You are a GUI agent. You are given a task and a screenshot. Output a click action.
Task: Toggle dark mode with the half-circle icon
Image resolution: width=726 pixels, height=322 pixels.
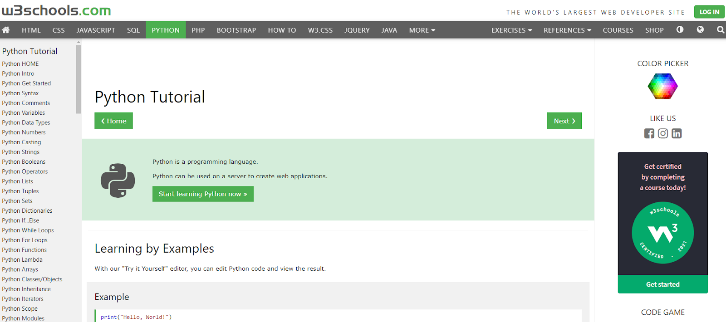[x=680, y=29]
